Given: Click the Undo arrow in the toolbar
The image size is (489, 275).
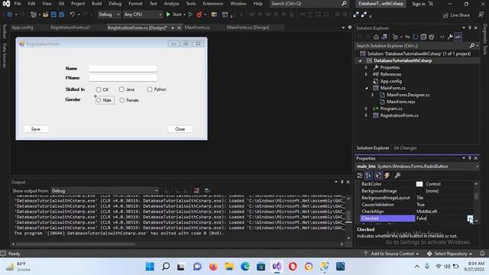Looking at the screenshot, I should (72, 15).
